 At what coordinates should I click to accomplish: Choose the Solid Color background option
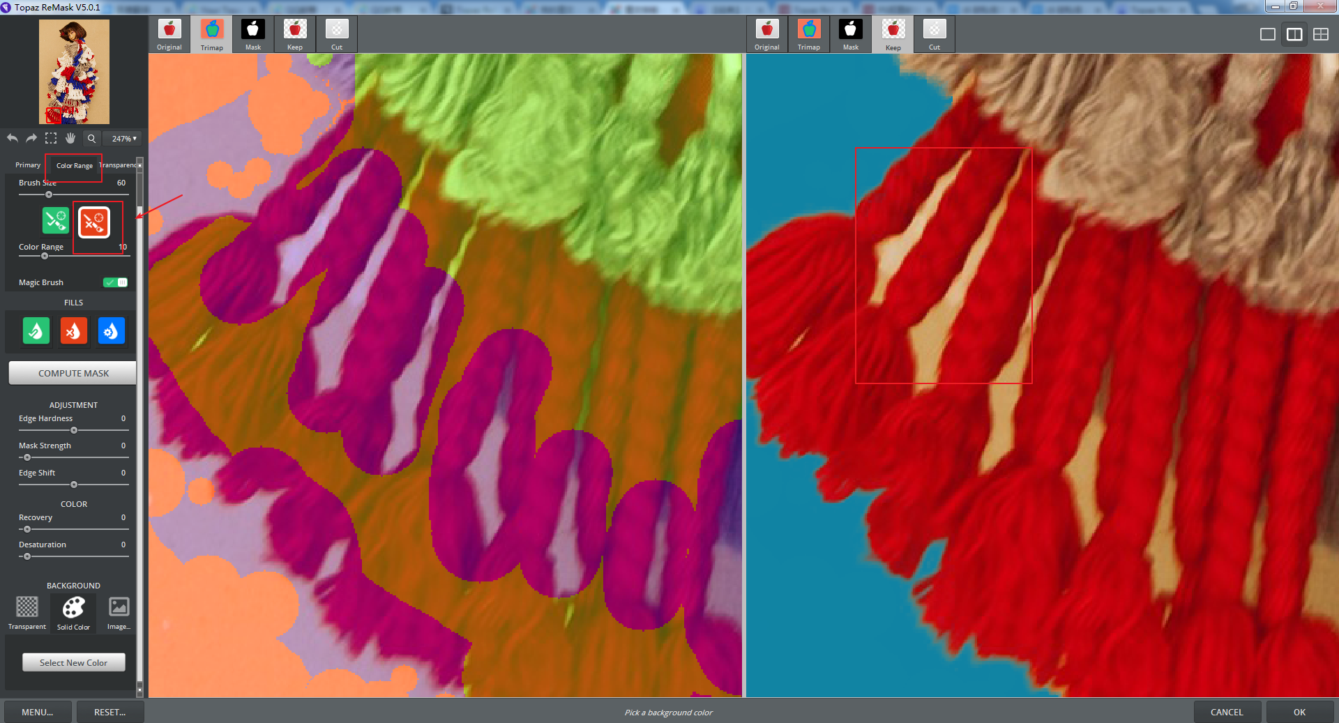[73, 613]
